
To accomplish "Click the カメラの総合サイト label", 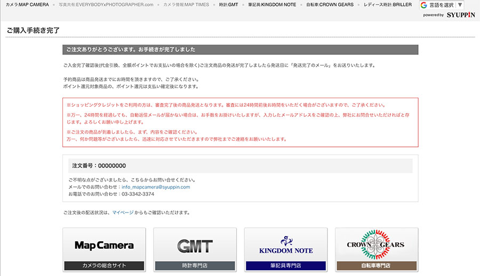I will (x=104, y=265).
